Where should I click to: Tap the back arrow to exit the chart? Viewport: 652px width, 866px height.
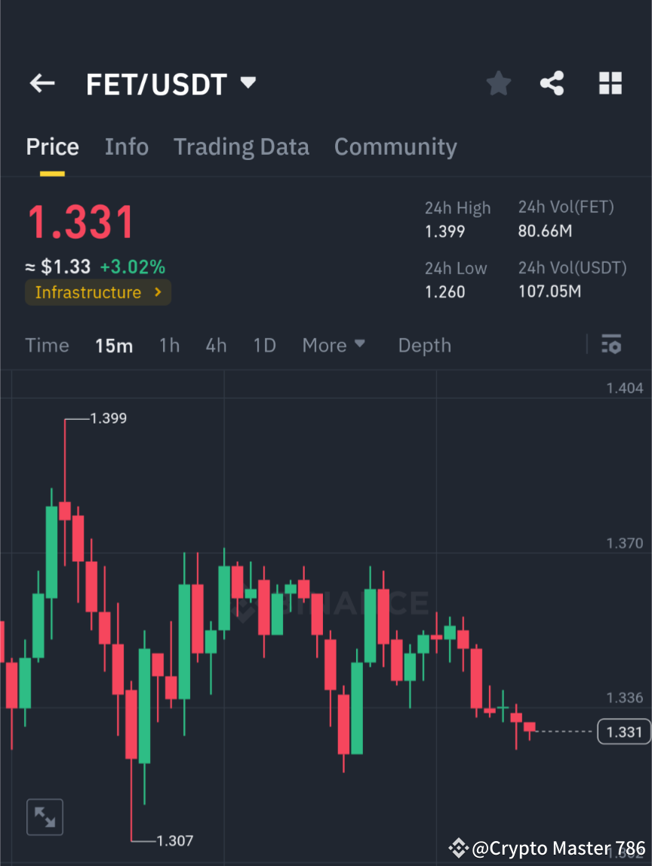[x=42, y=83]
